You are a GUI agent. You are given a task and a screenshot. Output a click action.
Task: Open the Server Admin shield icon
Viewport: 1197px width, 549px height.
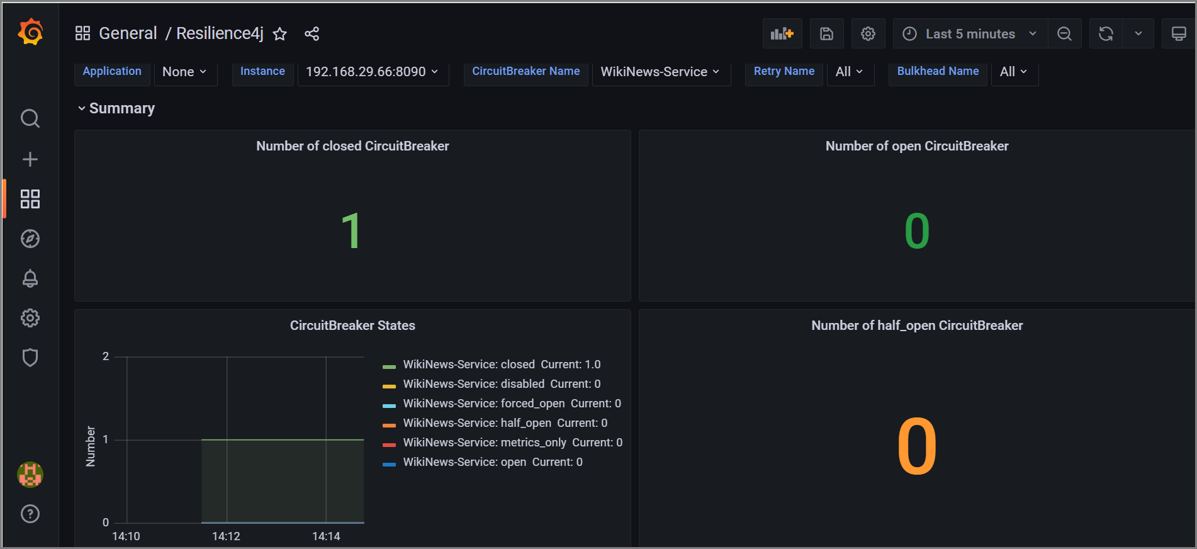point(30,358)
